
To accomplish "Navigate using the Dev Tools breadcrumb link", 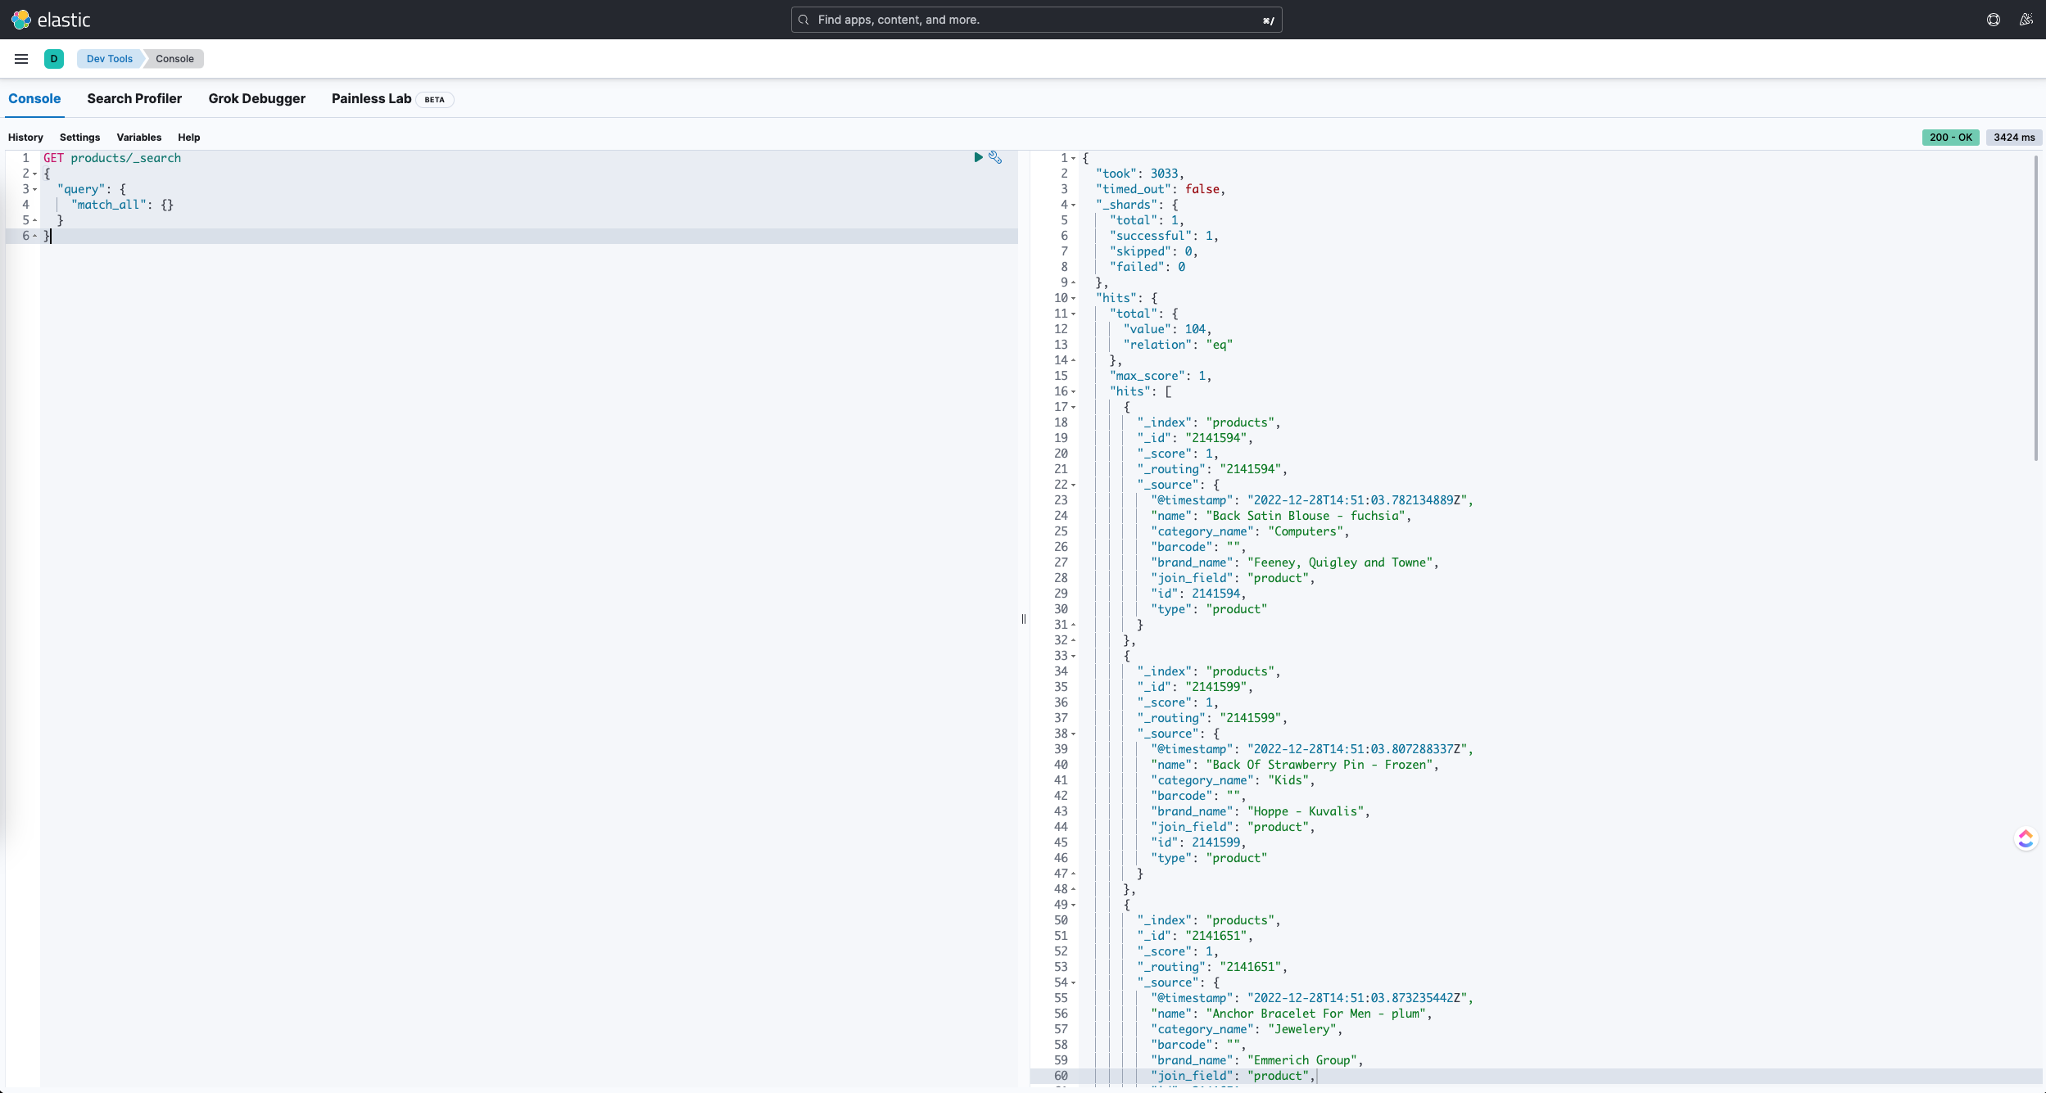I will point(109,58).
